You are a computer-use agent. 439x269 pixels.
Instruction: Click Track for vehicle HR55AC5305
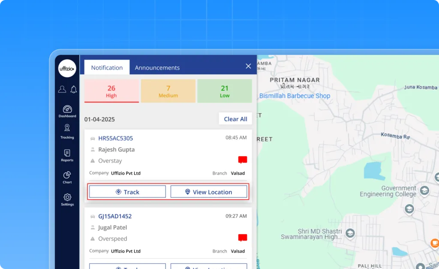coord(127,192)
